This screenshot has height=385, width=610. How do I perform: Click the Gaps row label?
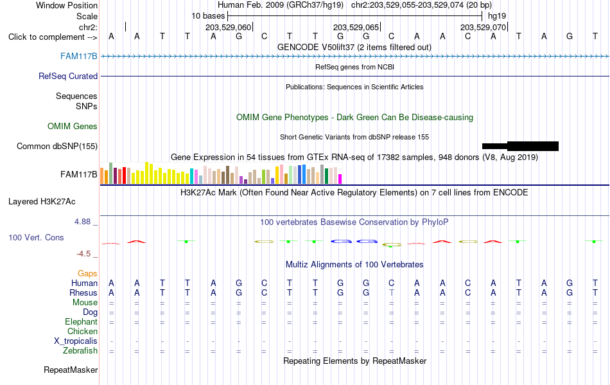87,274
